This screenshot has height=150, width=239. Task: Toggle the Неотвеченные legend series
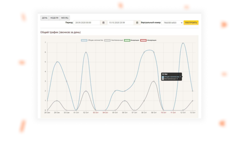click(114, 40)
